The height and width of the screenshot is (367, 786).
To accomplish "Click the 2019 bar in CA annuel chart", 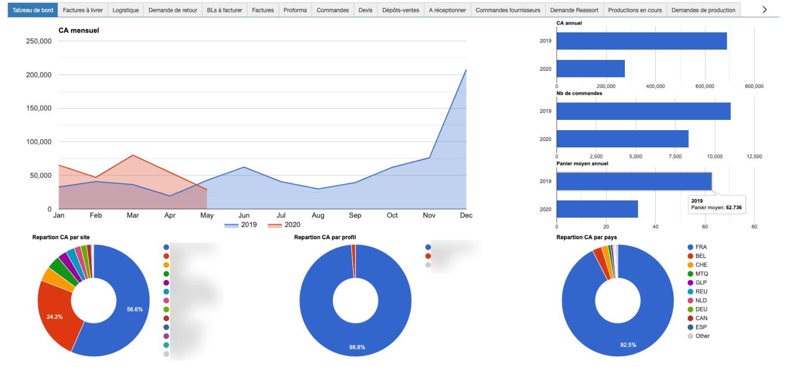I will [x=642, y=41].
